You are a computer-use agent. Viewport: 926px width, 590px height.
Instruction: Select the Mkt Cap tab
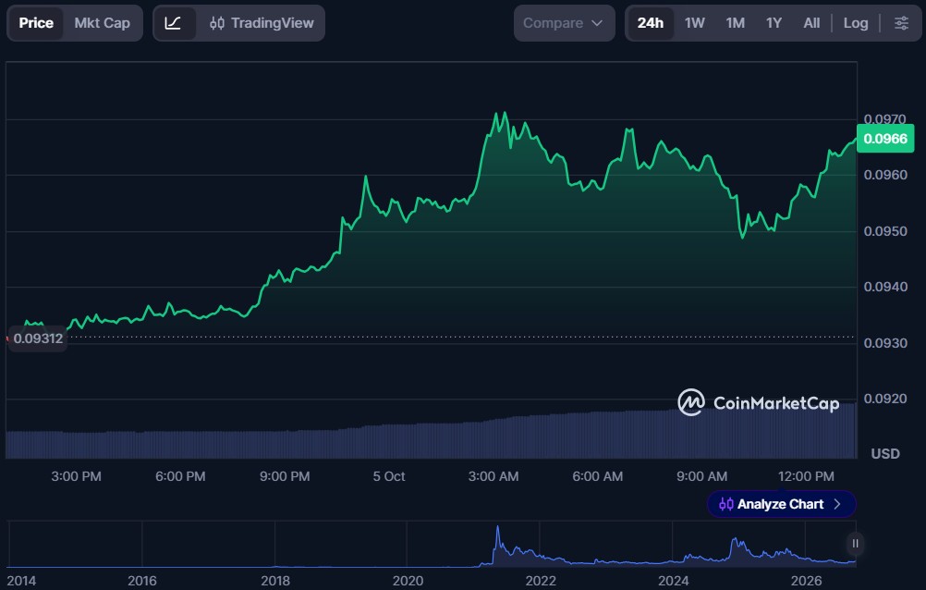[x=103, y=23]
